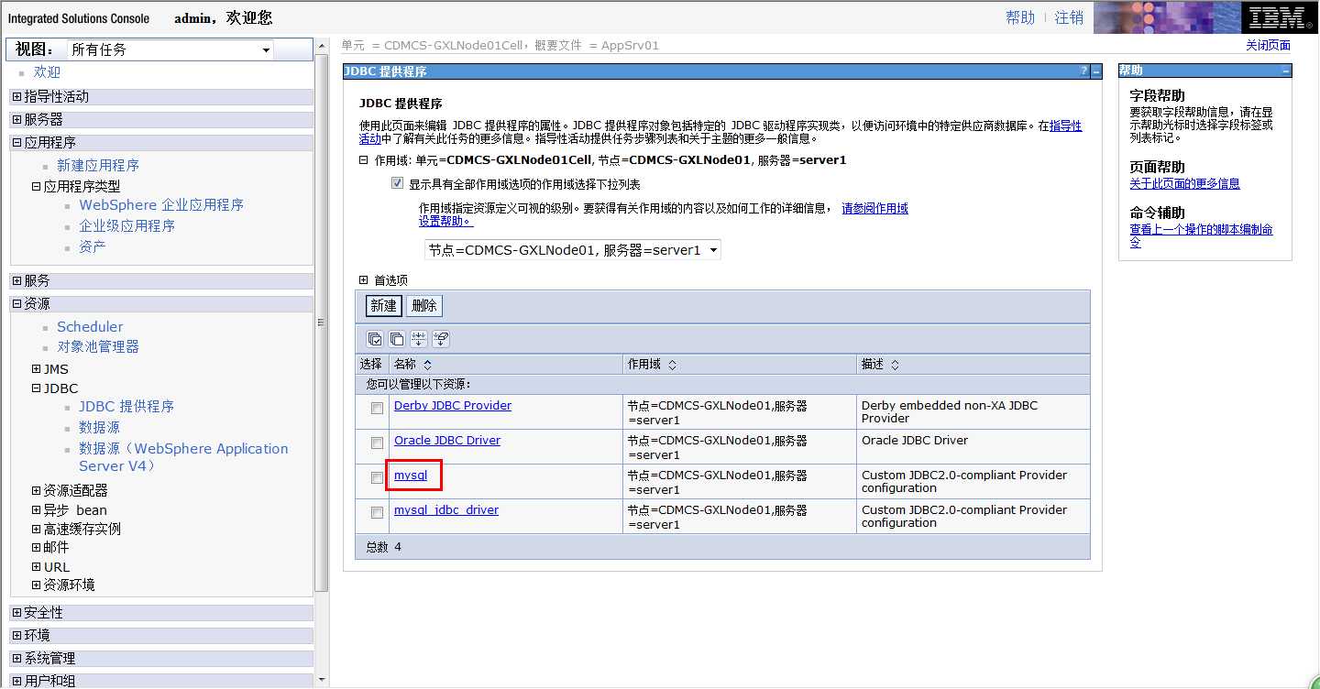Sort the table by 作用域 column
This screenshot has height=689, width=1320.
(x=672, y=365)
